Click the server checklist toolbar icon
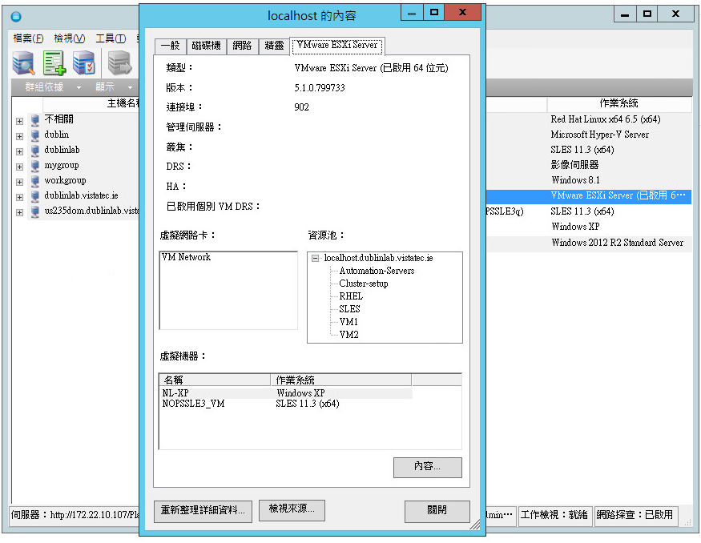701x543 pixels. [84, 62]
